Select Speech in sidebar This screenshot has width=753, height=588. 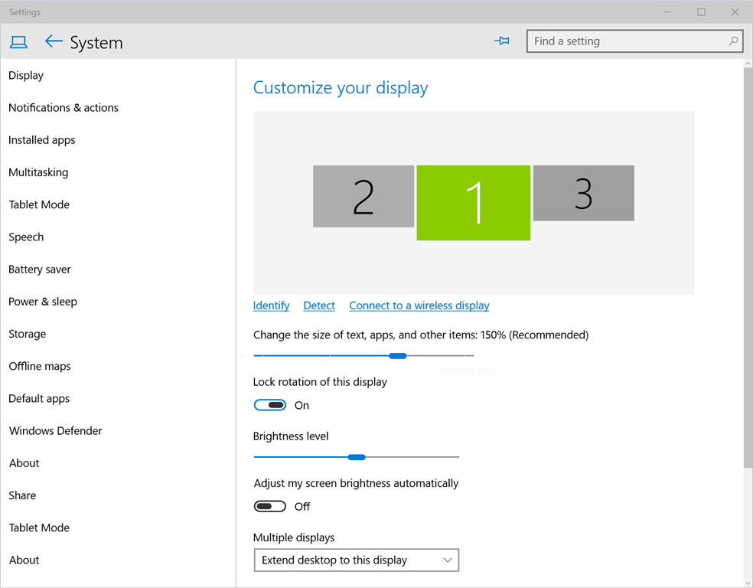click(26, 237)
